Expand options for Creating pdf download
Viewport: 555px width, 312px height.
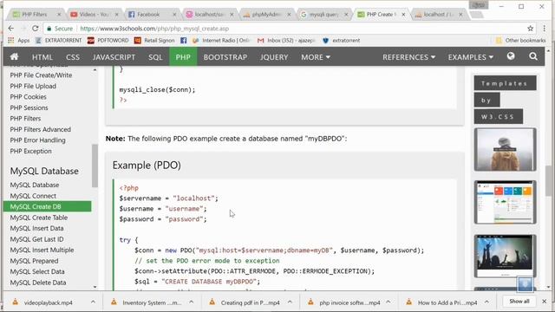290,302
